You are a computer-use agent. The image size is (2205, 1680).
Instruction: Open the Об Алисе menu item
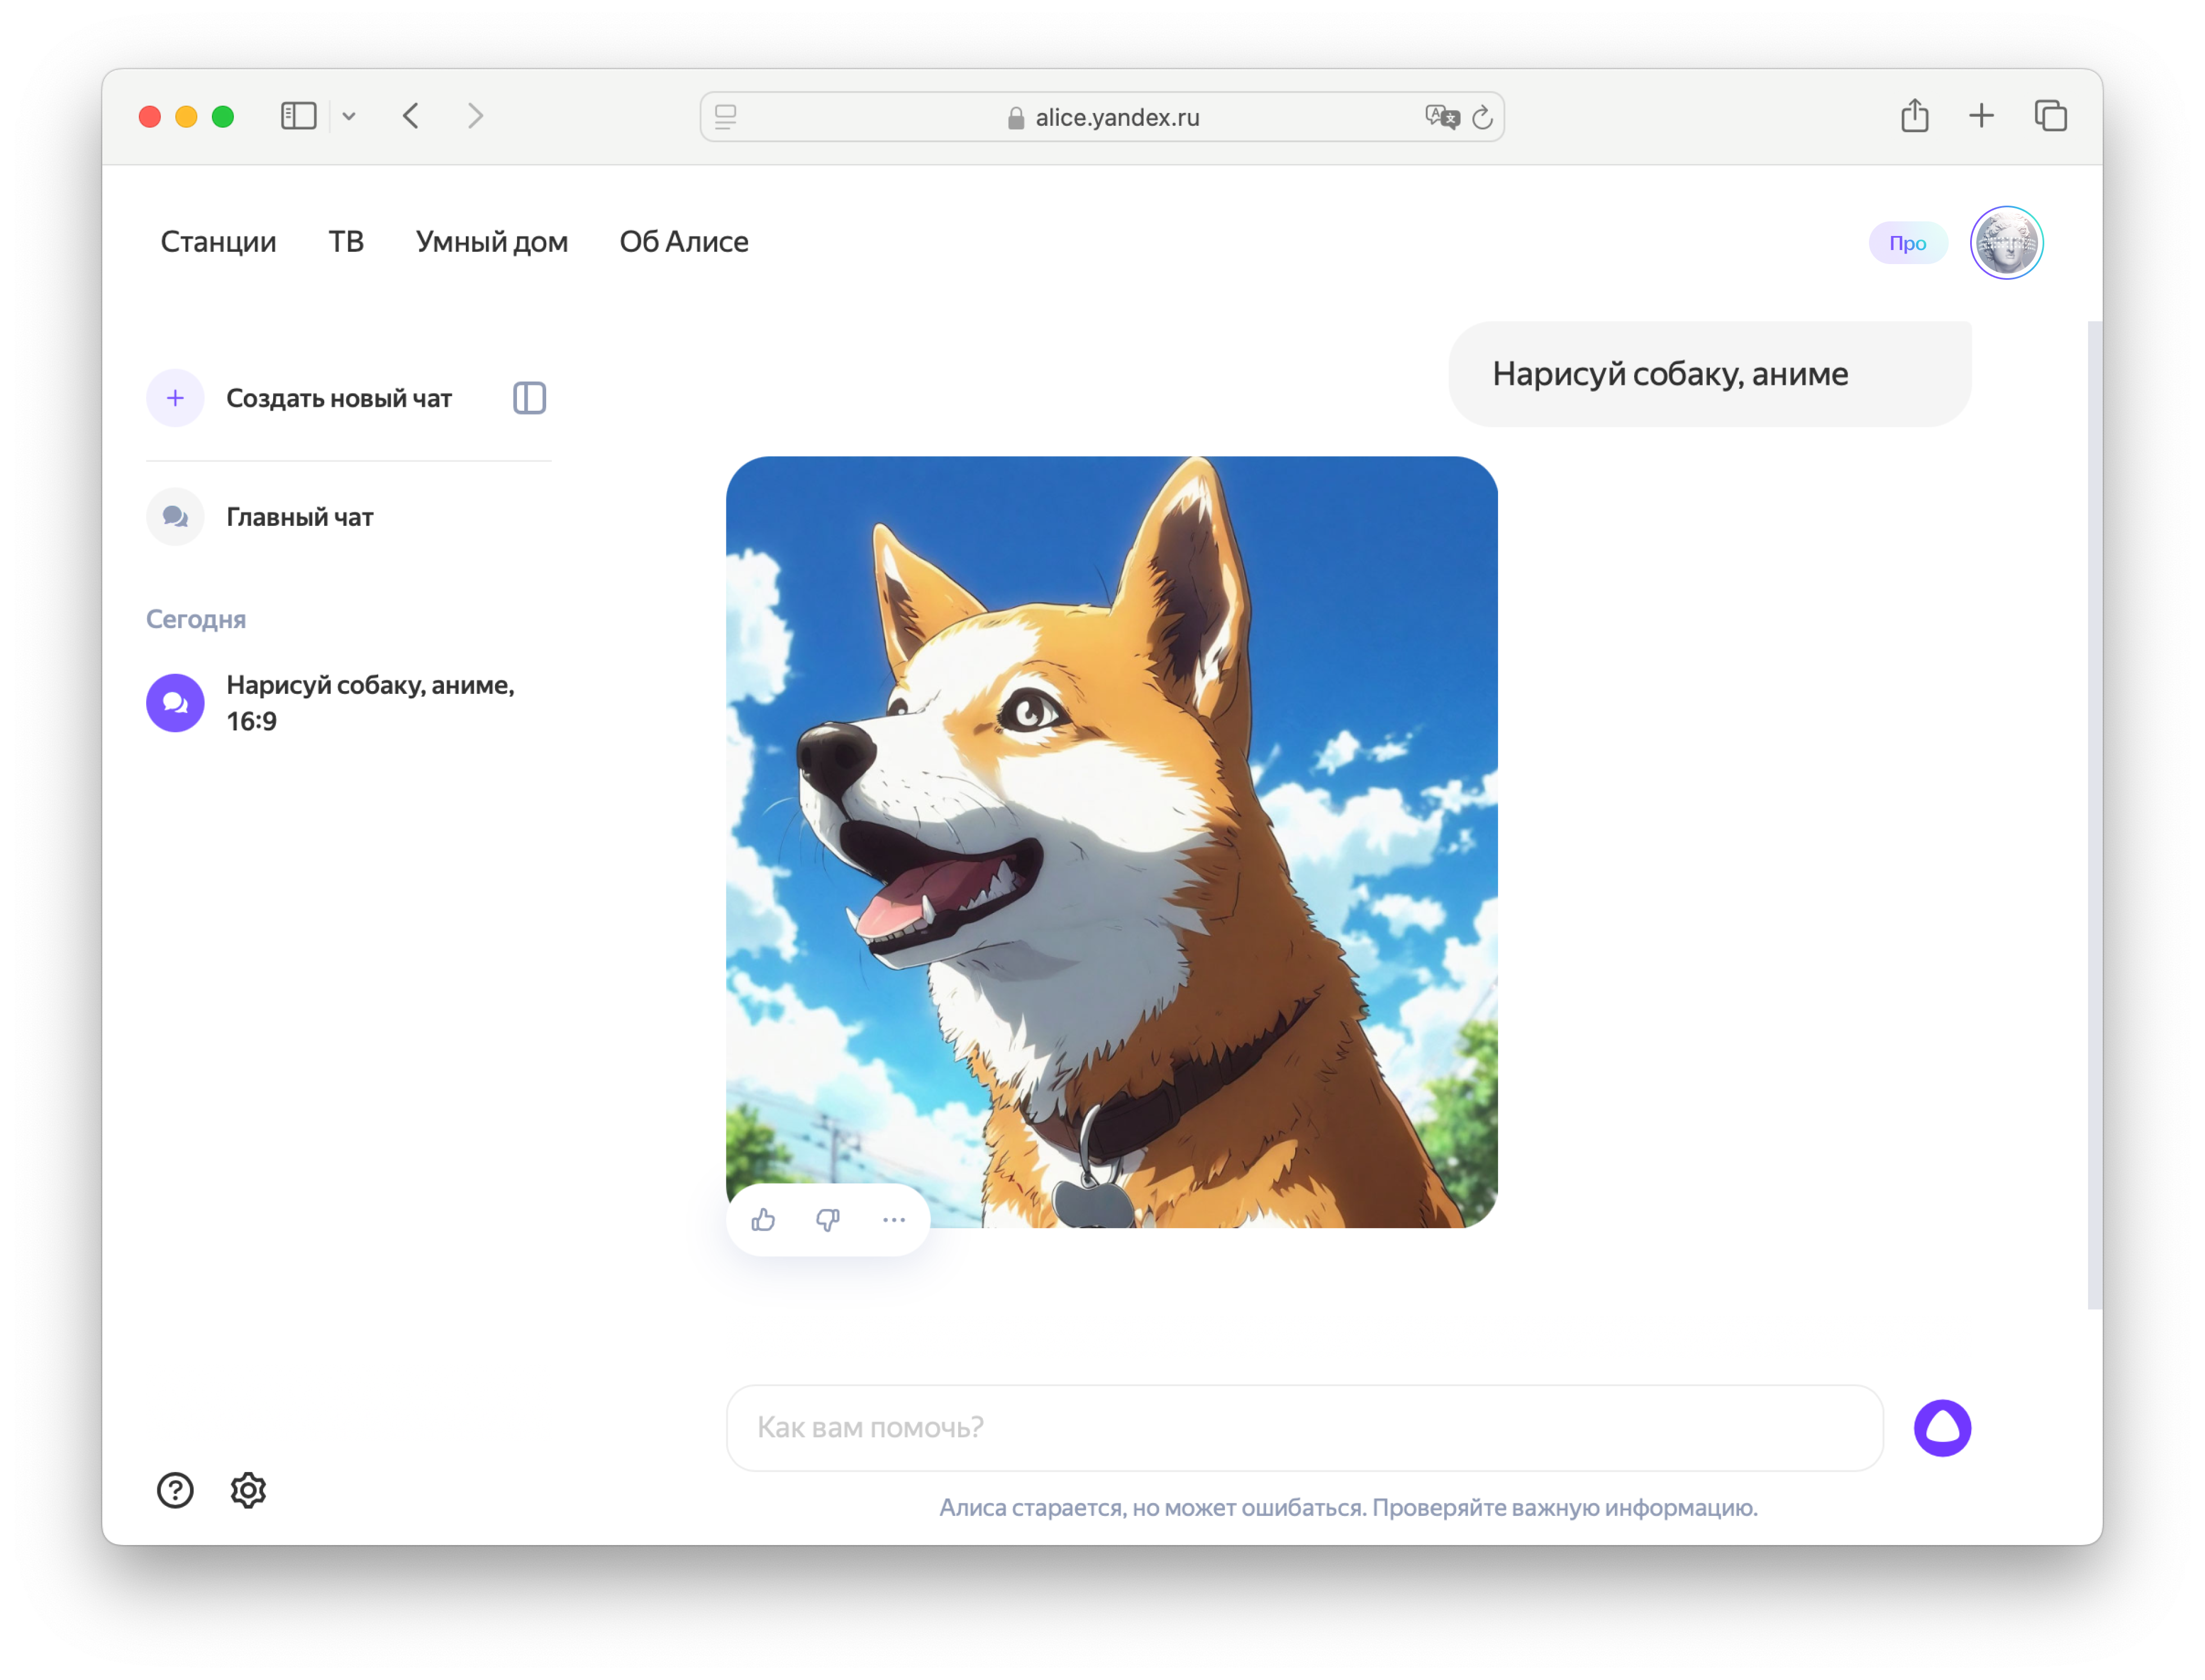tap(684, 242)
